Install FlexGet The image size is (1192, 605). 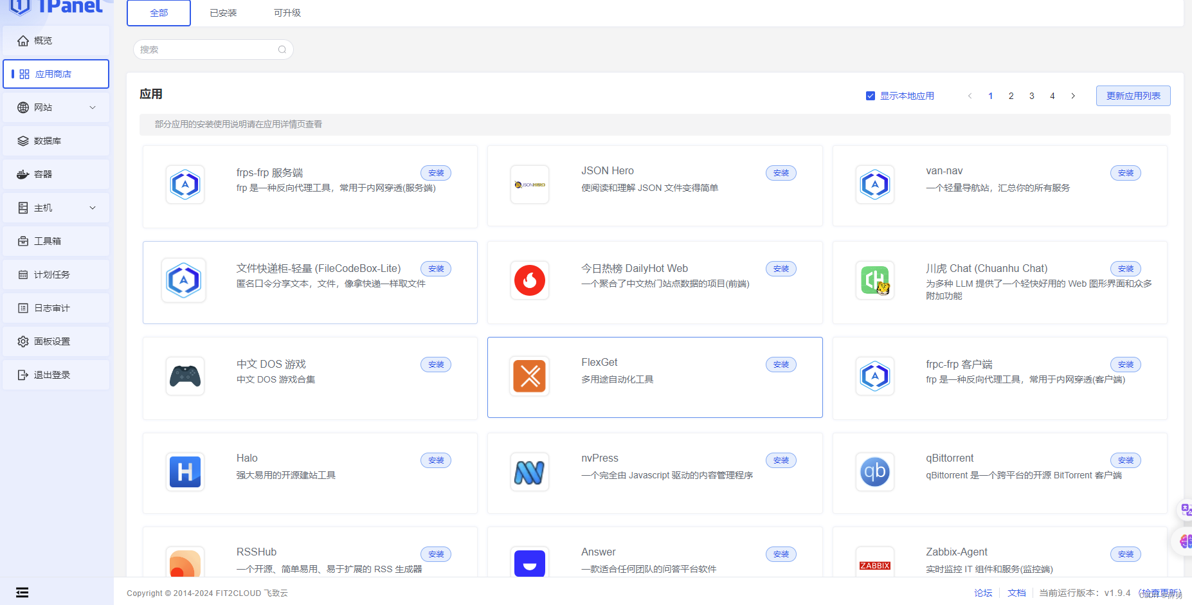781,365
